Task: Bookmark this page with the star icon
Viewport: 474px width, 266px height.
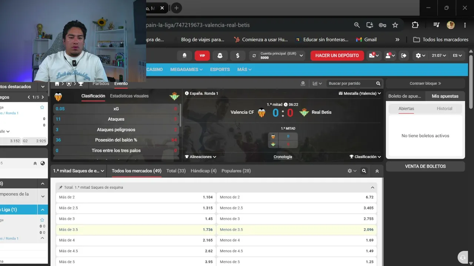Action: [x=395, y=25]
